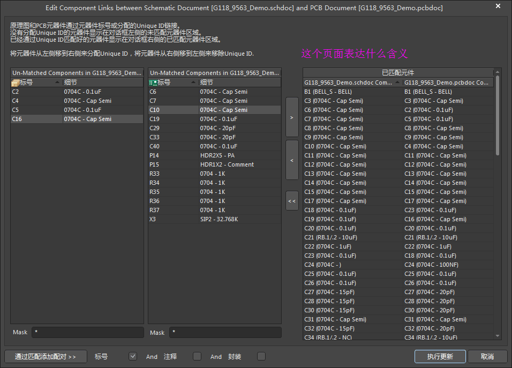Select the R36 row 0704 - 1K

point(215,201)
